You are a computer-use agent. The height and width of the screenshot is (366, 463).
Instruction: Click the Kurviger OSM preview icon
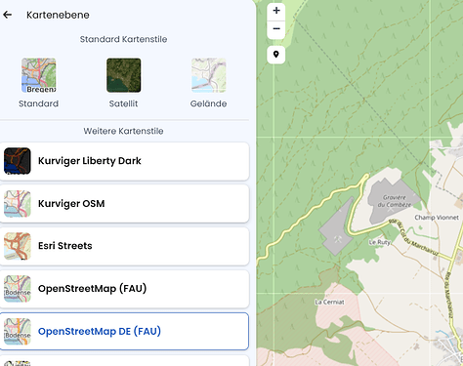click(18, 204)
